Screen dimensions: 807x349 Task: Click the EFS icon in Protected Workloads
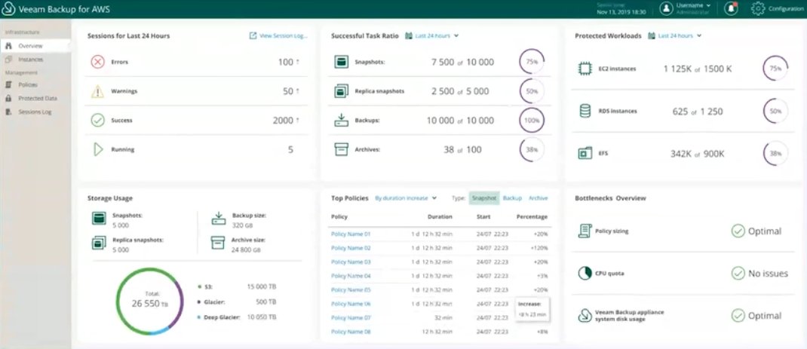click(585, 154)
